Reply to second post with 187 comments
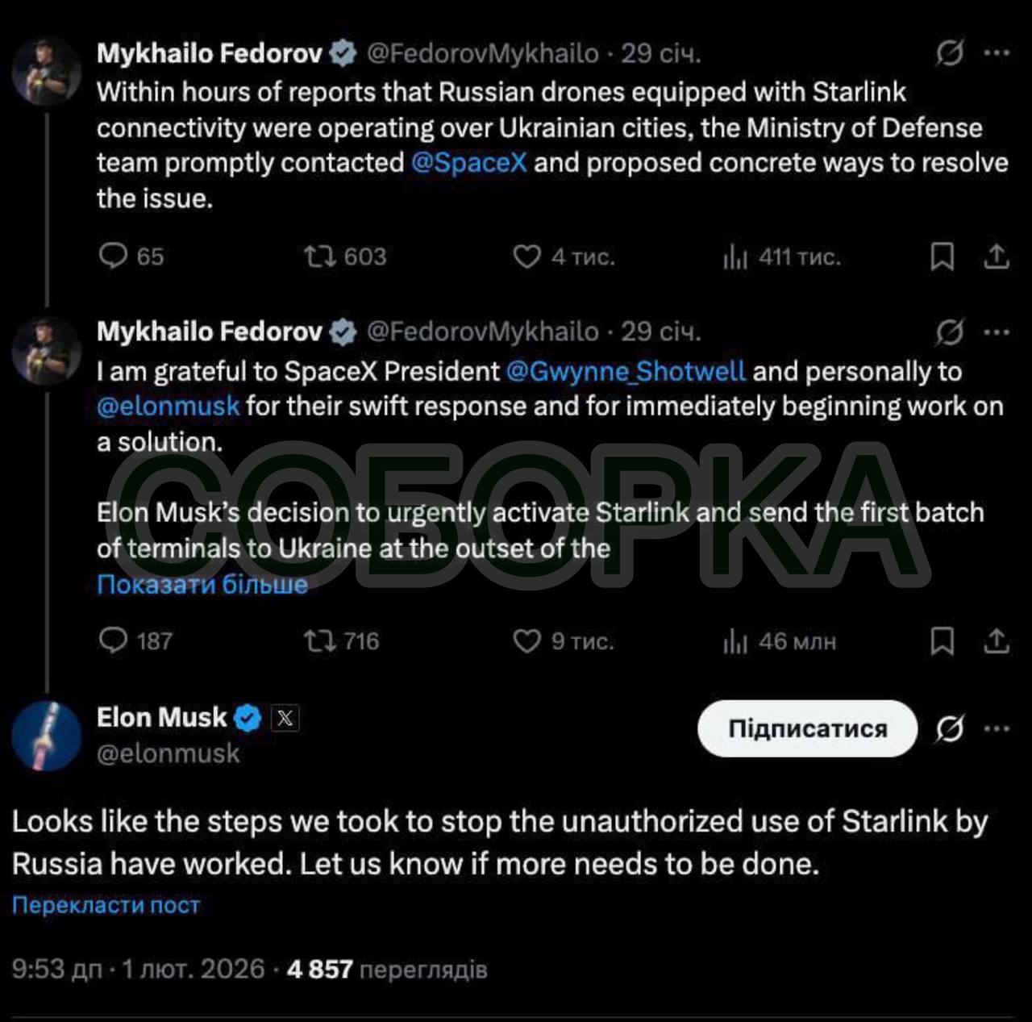1032x1022 pixels. coord(113,640)
